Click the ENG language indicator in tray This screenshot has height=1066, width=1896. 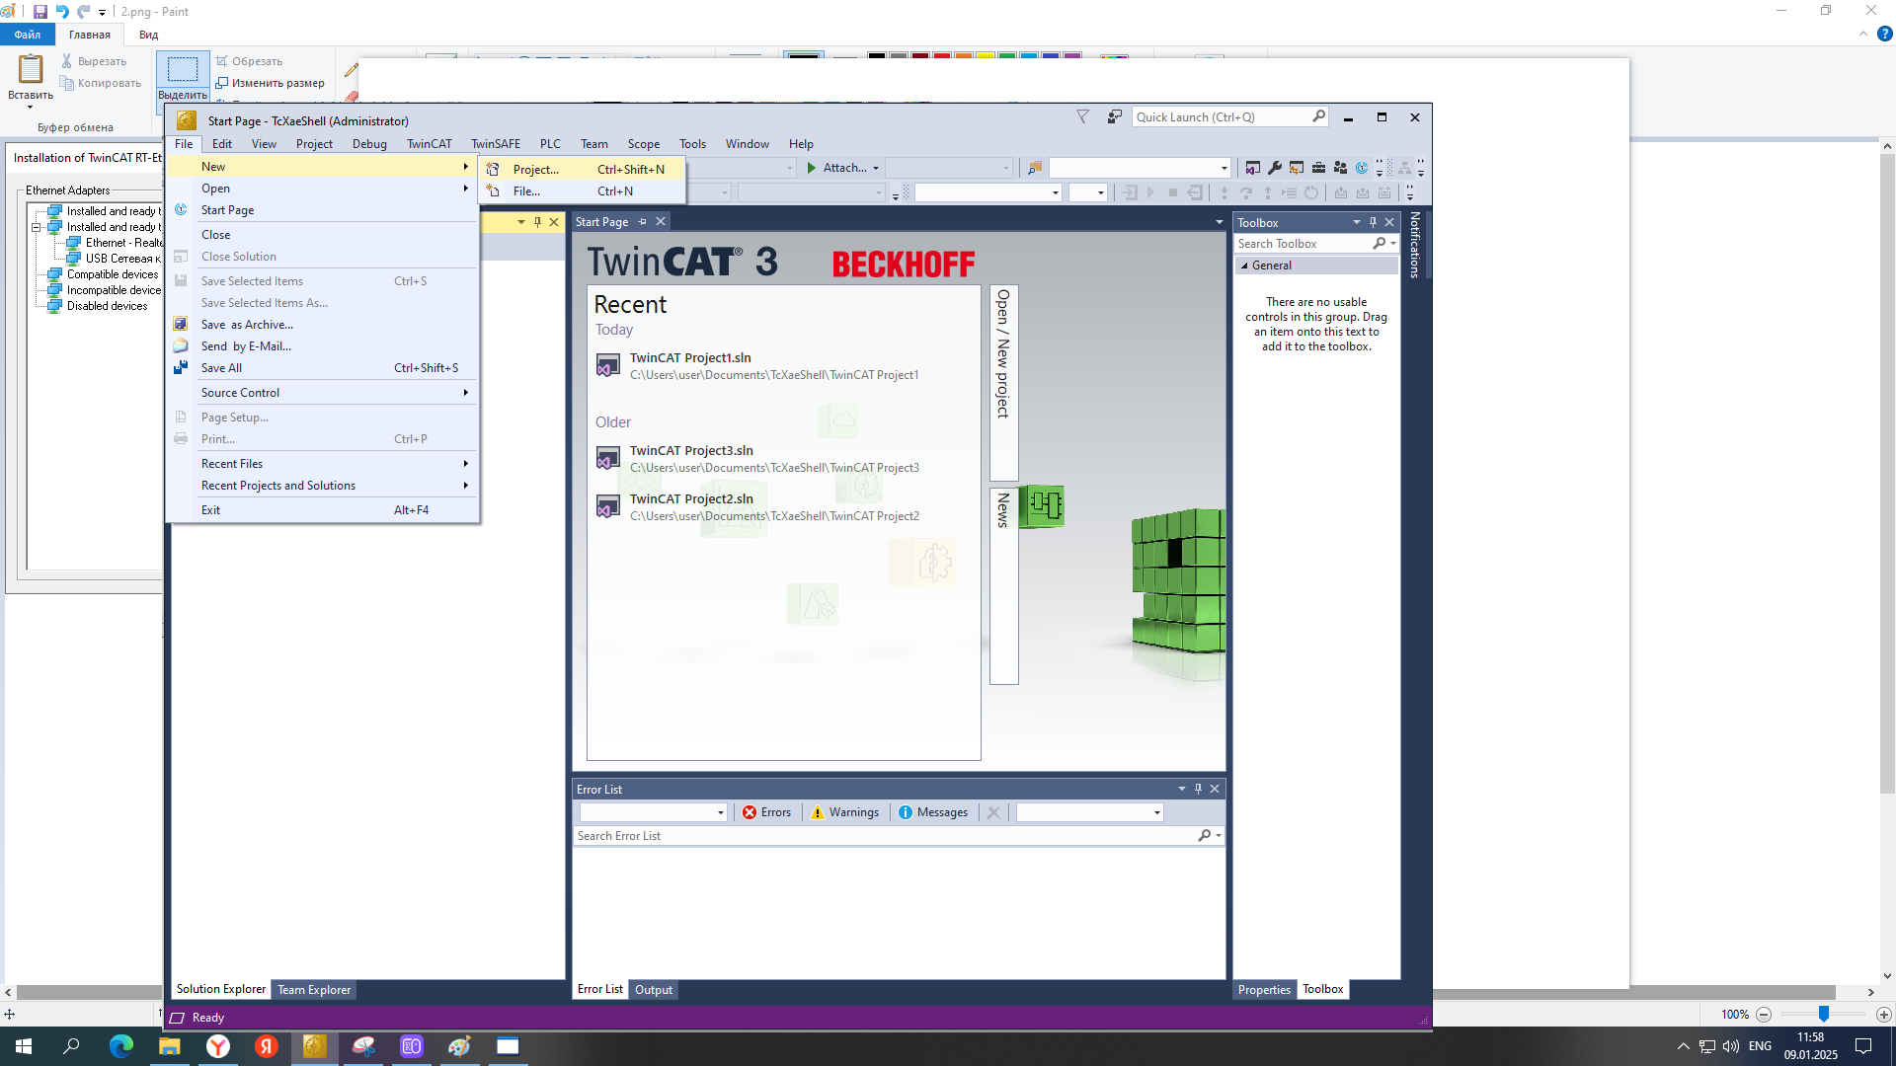pos(1760,1046)
